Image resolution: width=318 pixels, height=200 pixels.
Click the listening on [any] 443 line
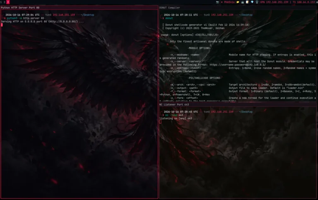[x=178, y=119]
